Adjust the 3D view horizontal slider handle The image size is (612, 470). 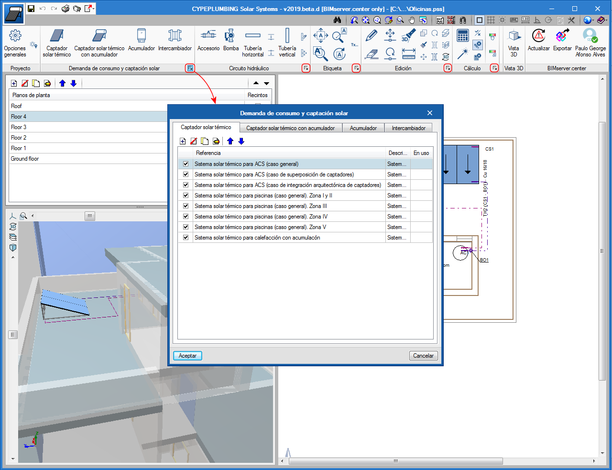click(x=90, y=216)
